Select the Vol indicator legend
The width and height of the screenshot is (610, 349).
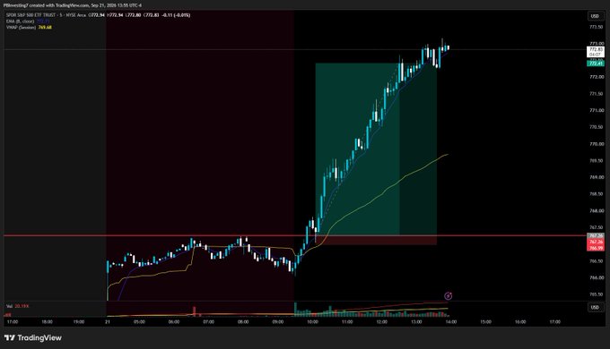coord(9,306)
